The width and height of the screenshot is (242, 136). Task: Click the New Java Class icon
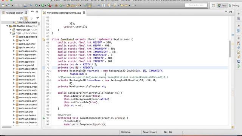(x=61, y=5)
